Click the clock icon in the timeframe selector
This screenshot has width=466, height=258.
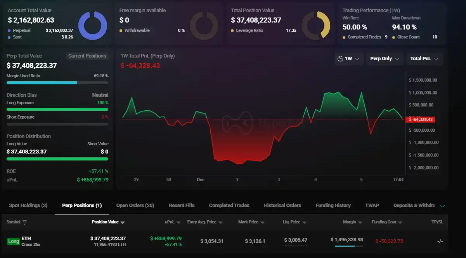coord(341,58)
